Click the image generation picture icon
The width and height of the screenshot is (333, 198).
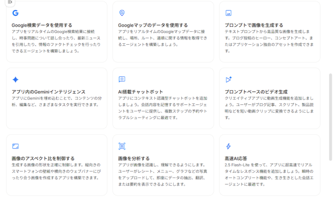(x=228, y=13)
